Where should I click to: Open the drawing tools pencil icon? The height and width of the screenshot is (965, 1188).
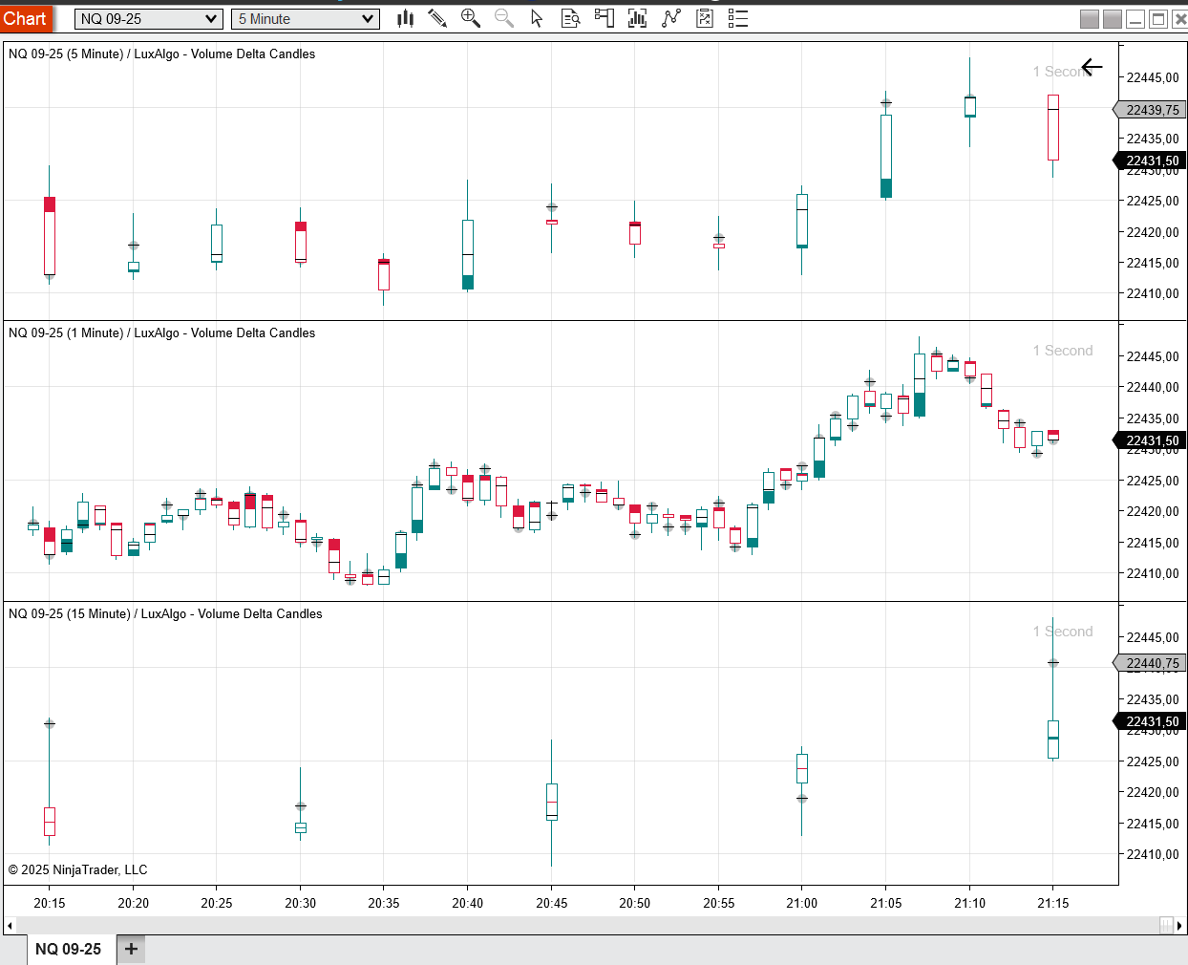[437, 18]
